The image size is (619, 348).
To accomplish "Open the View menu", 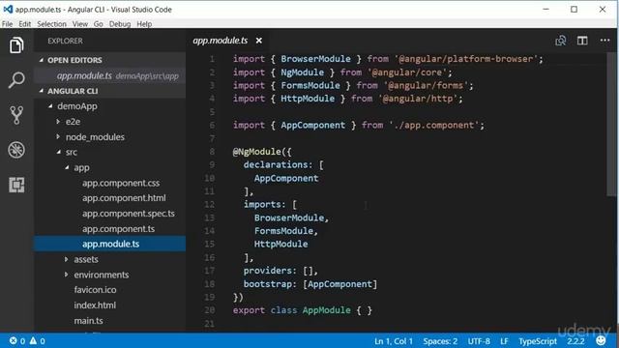I will (80, 24).
